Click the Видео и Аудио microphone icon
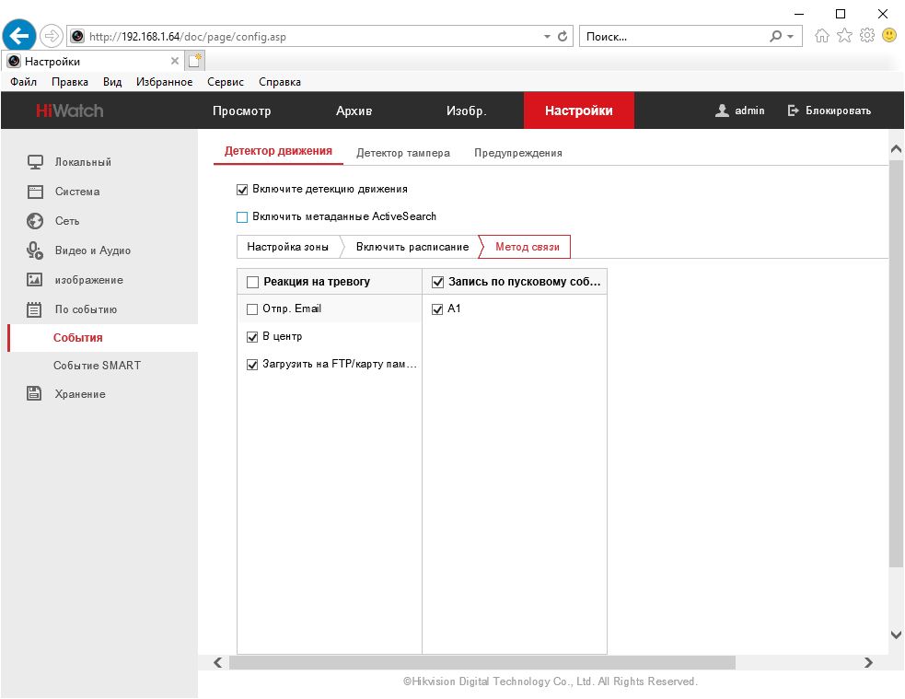The height and width of the screenshot is (699, 905). (x=35, y=250)
